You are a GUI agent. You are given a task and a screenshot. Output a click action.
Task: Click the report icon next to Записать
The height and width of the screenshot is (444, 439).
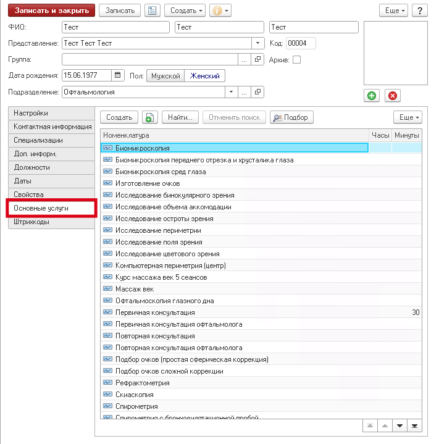coord(151,11)
